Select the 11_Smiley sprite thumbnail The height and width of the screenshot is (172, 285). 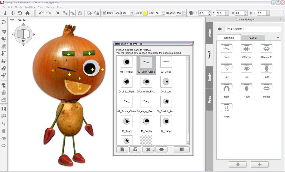146,121
